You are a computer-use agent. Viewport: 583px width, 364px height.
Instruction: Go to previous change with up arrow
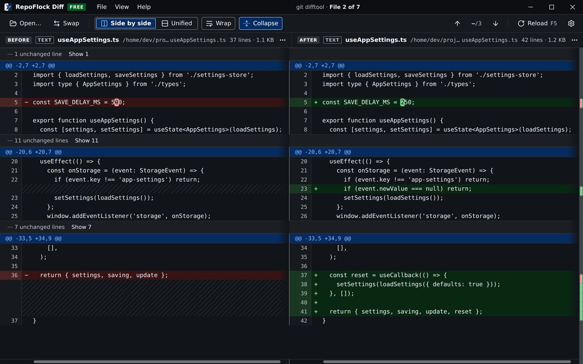[457, 23]
